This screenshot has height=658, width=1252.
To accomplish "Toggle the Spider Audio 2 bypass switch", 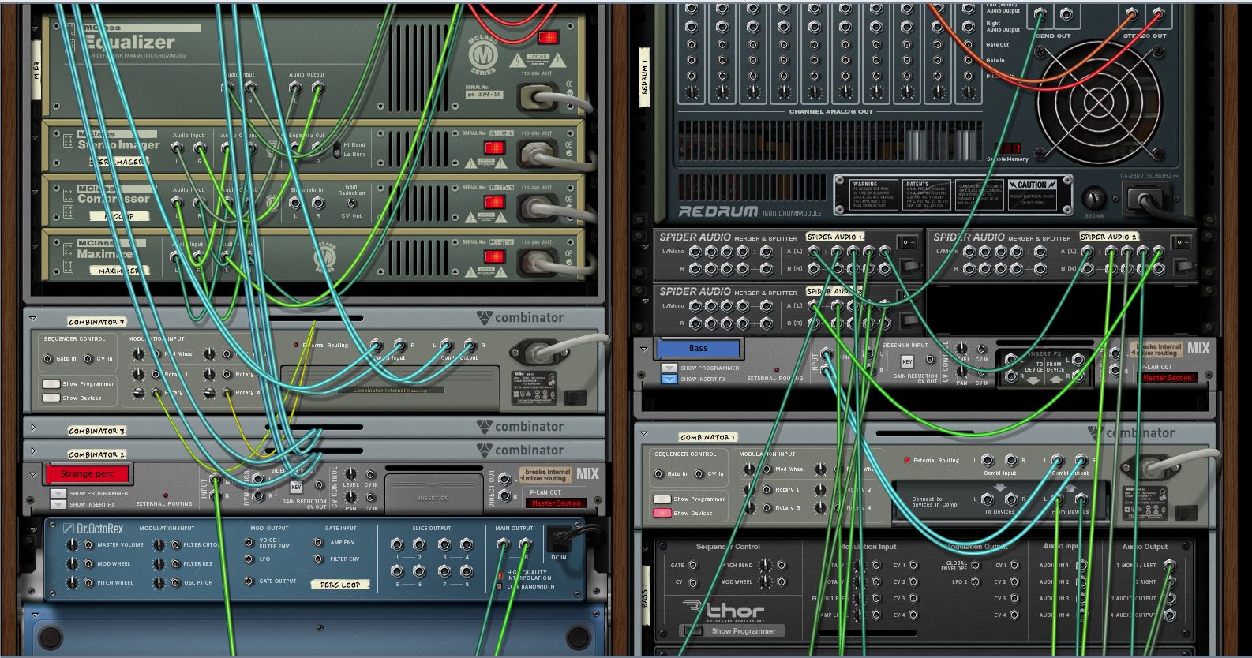I will pyautogui.click(x=1182, y=242).
